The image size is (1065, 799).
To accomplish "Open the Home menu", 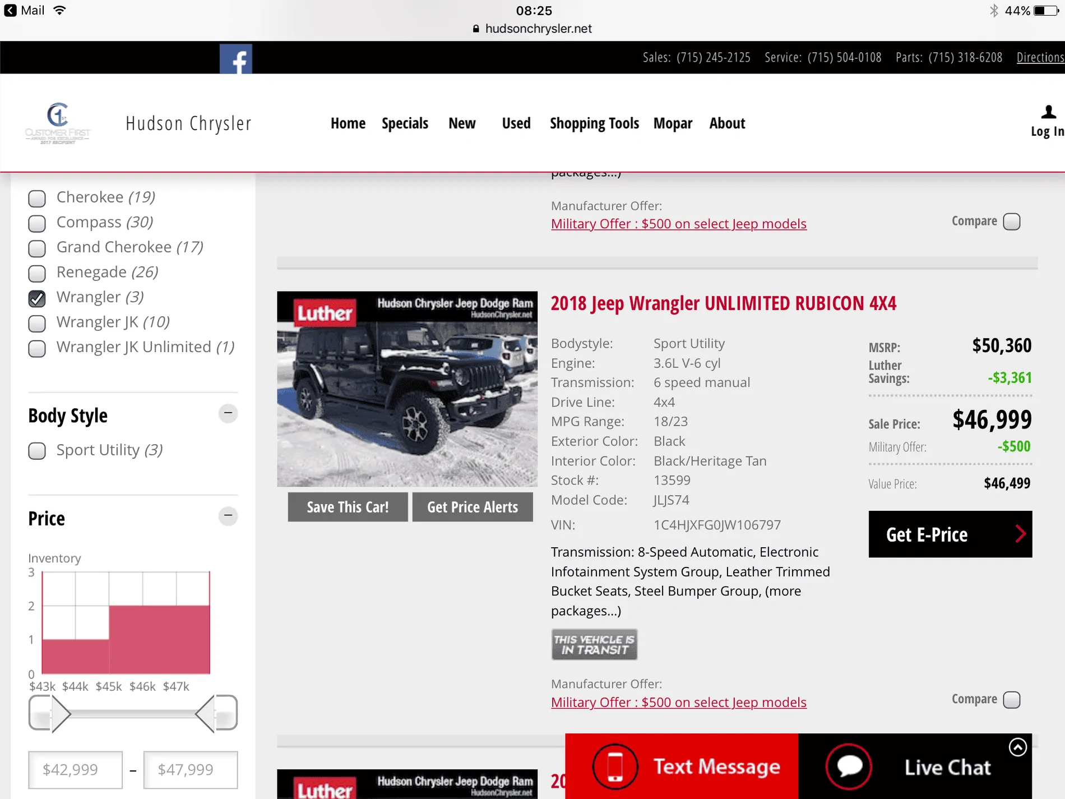I will (348, 123).
